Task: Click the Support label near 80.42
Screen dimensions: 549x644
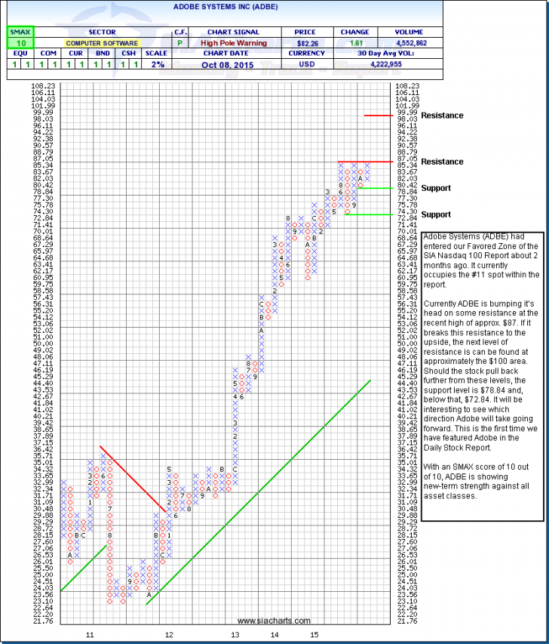Action: coord(435,188)
